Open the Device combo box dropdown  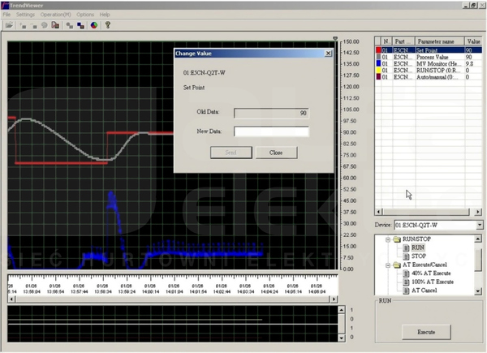480,225
